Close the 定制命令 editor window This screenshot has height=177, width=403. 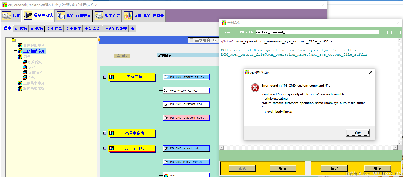coord(398,23)
